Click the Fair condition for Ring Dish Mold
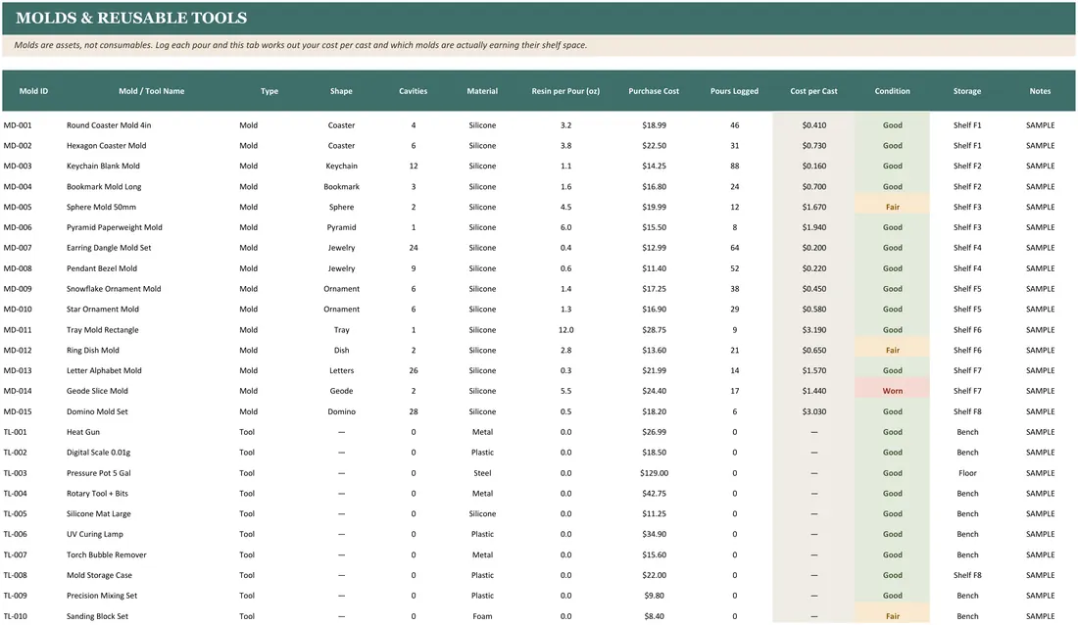Viewport: 1078px width, 625px height. [x=893, y=350]
